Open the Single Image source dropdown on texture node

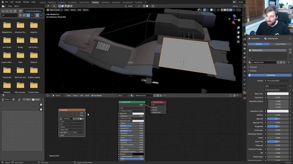(72, 129)
